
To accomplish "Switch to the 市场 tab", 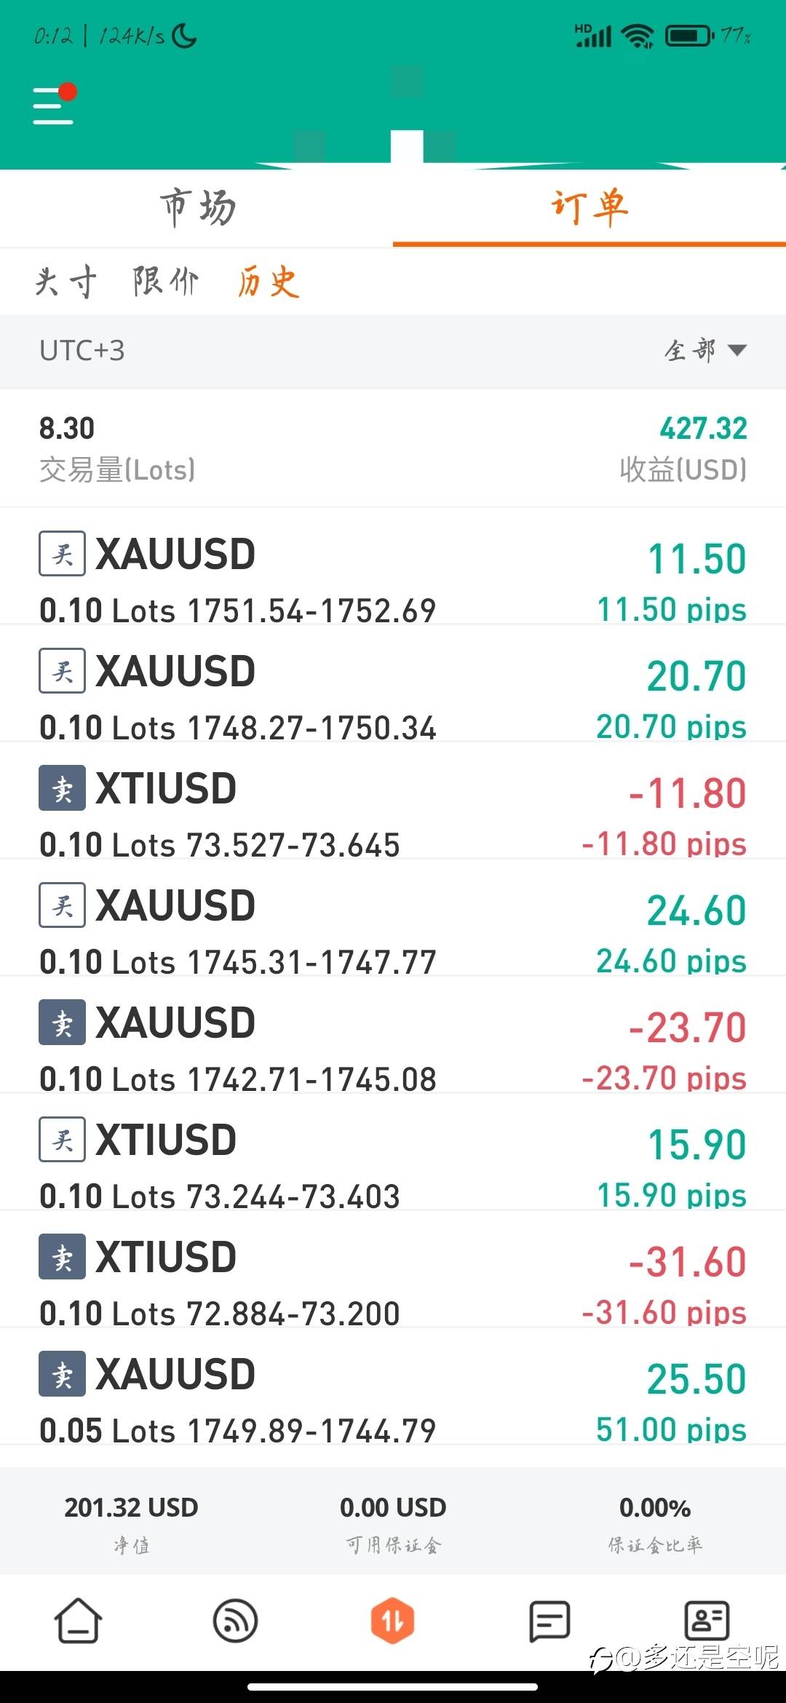I will point(198,207).
